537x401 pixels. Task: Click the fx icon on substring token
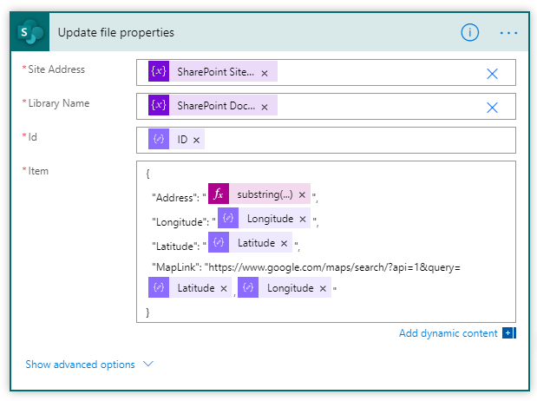click(x=219, y=194)
